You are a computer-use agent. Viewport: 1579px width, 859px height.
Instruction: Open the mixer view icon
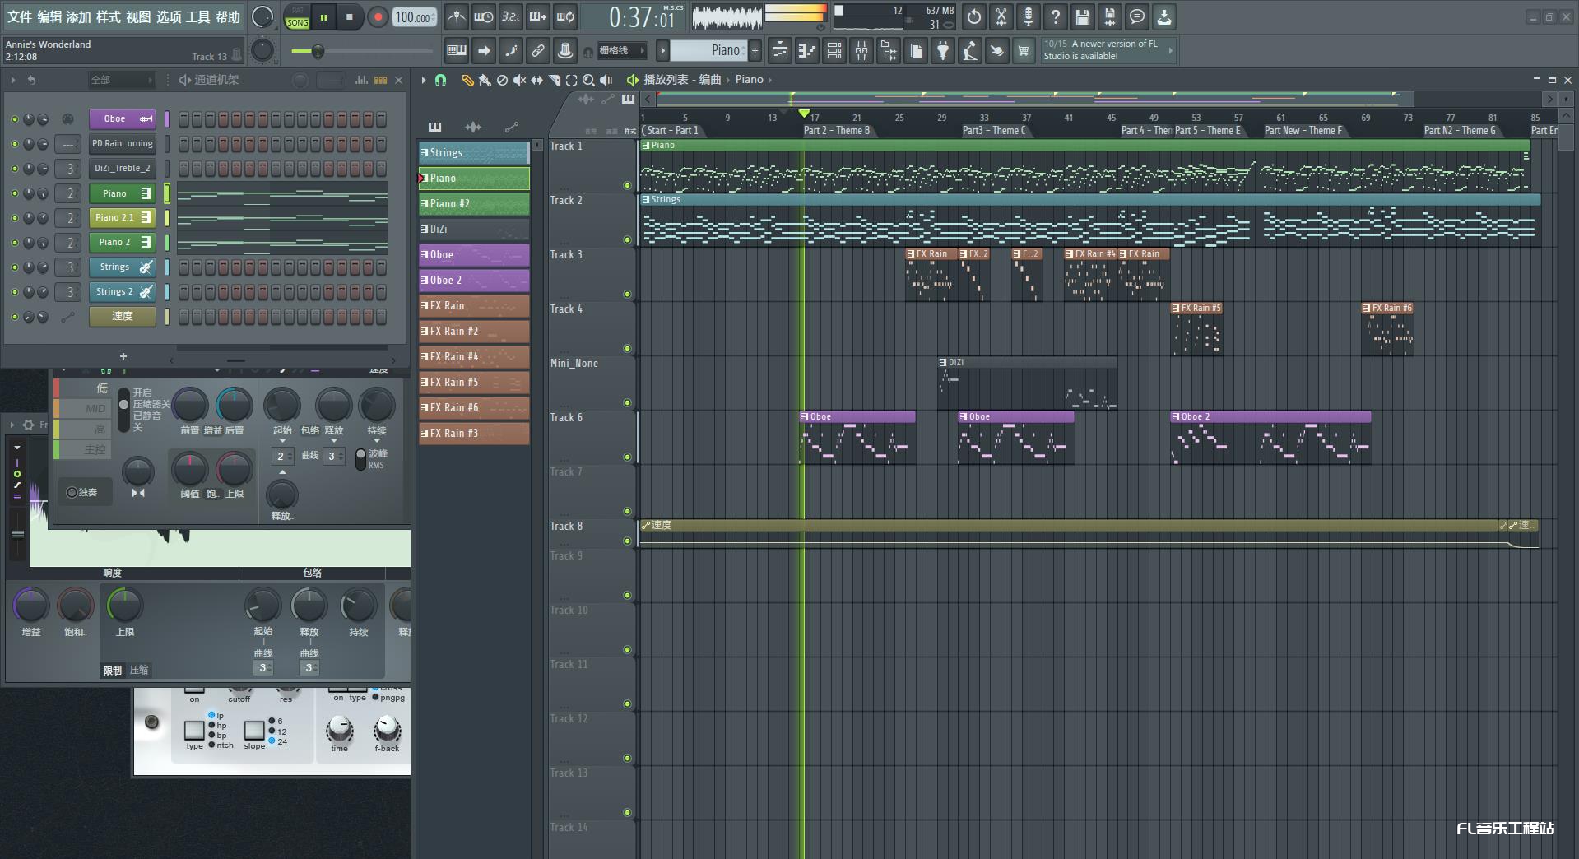coord(861,51)
